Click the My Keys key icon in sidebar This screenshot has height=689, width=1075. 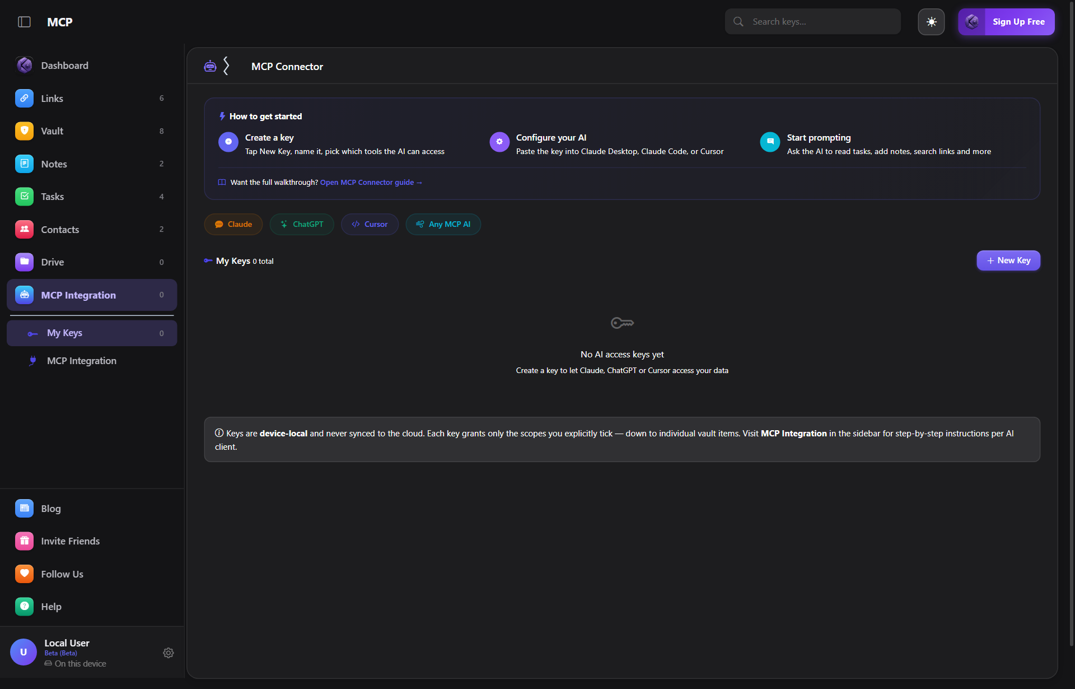[32, 334]
